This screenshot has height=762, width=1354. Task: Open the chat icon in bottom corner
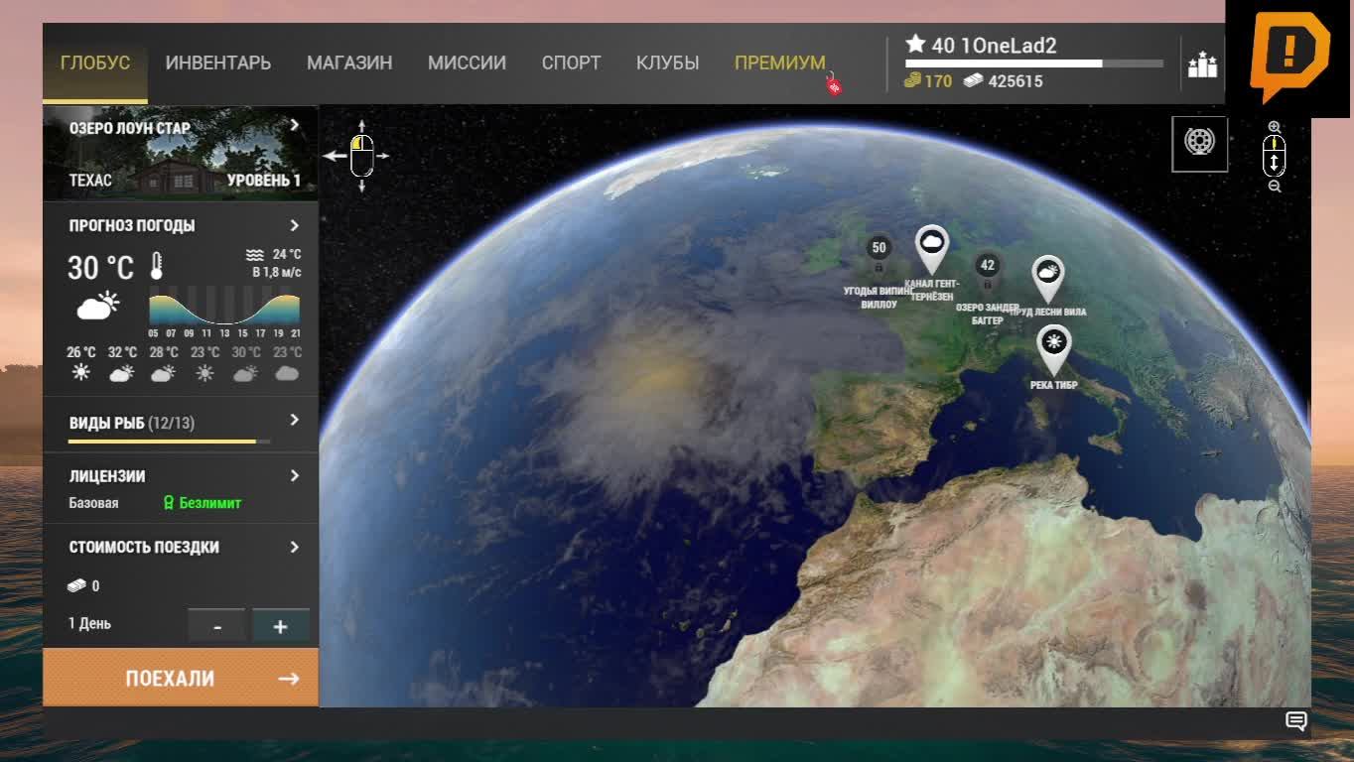pos(1295,721)
